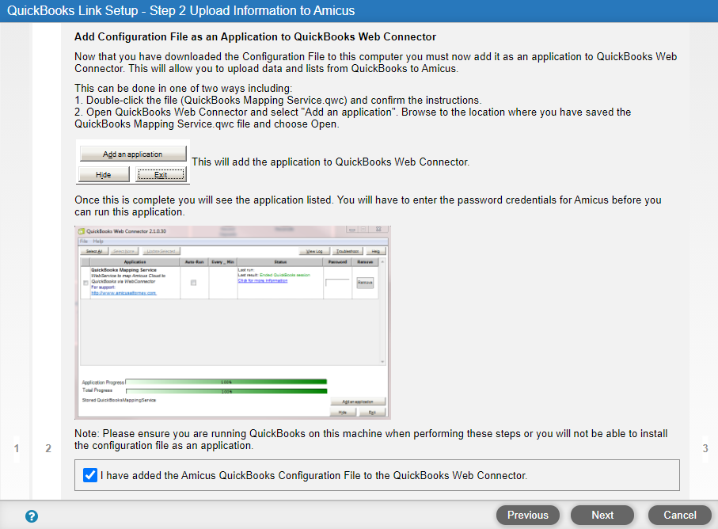This screenshot has width=718, height=529.
Task: Click the QuickBooks Web Connector screenshot image
Action: (233, 322)
